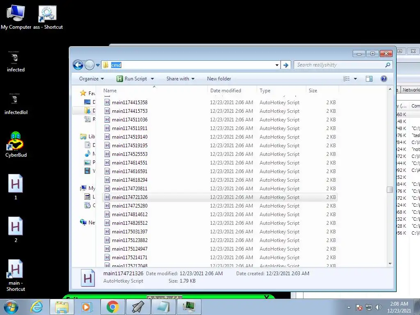Select the infectedlol desktop icon

coord(16,104)
